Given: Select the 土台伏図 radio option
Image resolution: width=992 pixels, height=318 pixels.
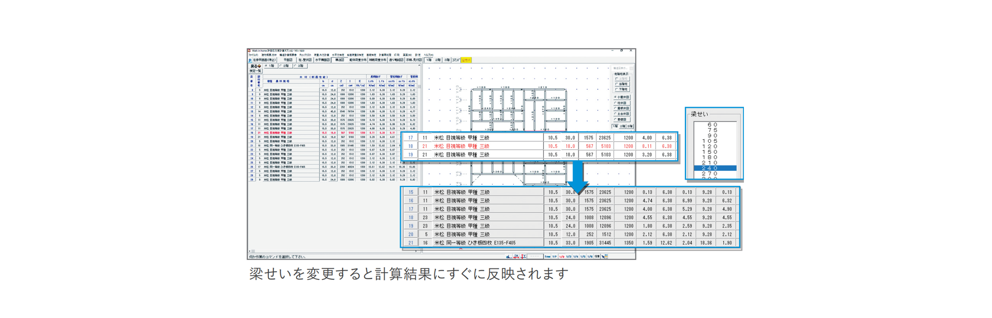Looking at the screenshot, I should click(622, 114).
